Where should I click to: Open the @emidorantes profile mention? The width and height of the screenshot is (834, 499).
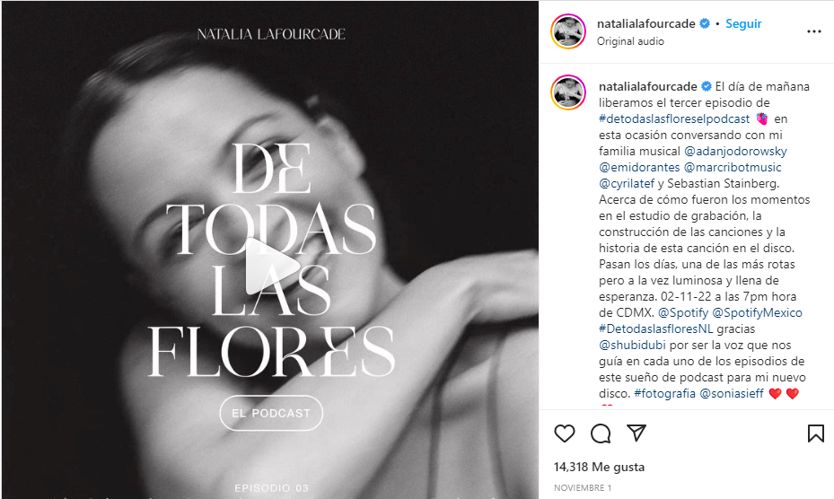click(639, 167)
